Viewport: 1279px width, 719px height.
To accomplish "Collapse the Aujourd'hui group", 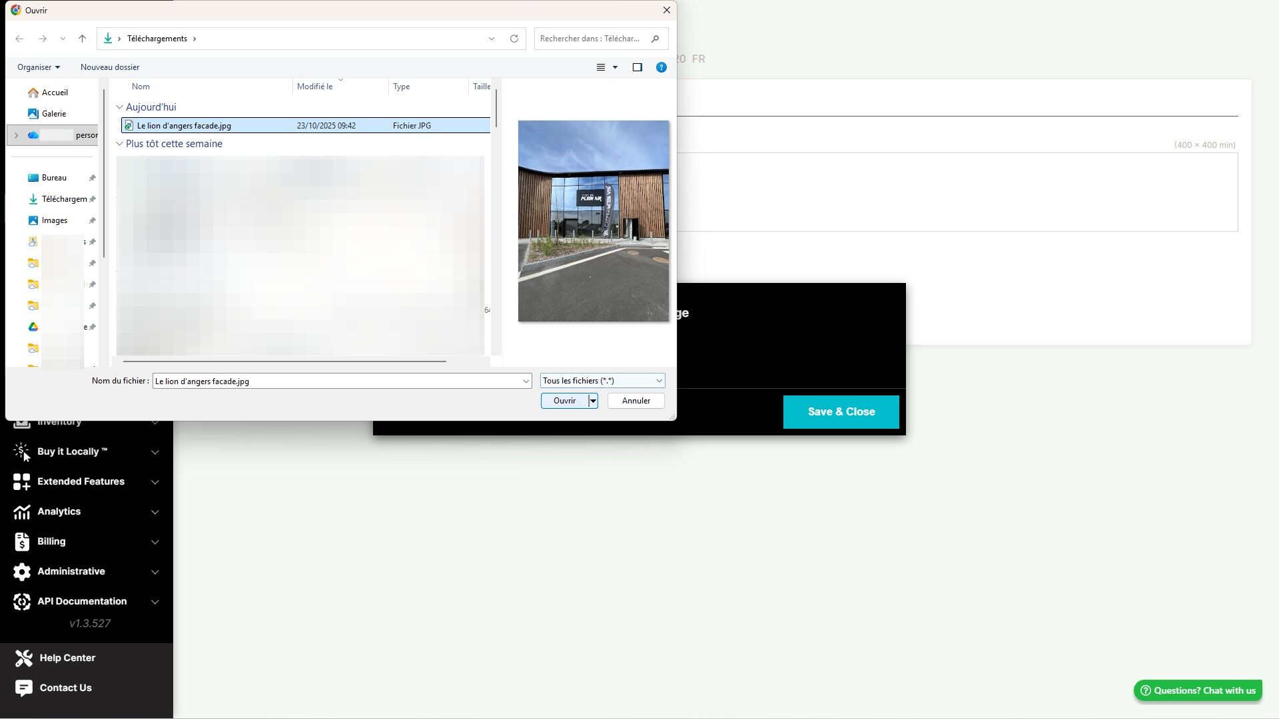I will [120, 107].
